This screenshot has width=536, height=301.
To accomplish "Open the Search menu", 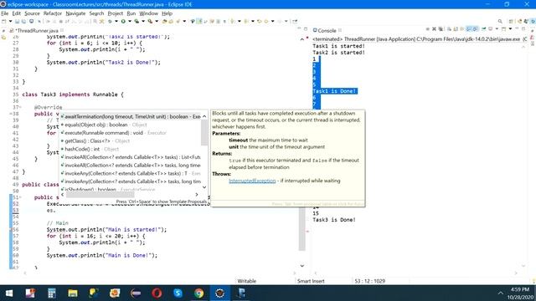I will click(96, 13).
